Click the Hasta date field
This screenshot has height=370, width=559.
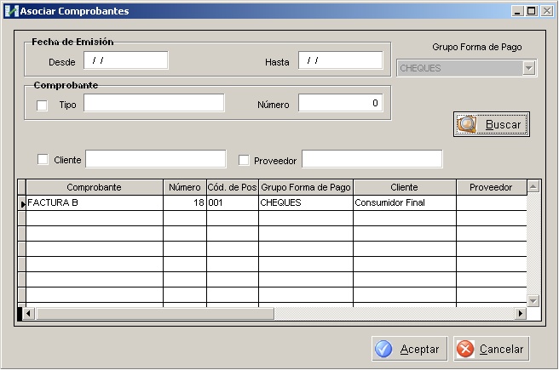pyautogui.click(x=340, y=61)
